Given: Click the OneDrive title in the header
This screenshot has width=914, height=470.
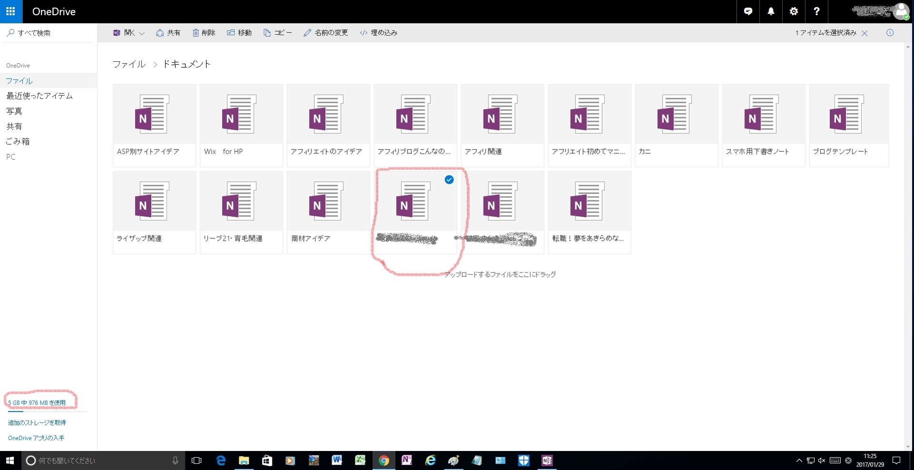Looking at the screenshot, I should 54,11.
